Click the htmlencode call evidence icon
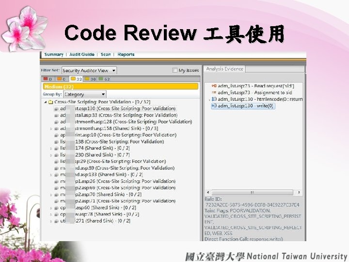The width and height of the screenshot is (349, 262). [x=214, y=99]
